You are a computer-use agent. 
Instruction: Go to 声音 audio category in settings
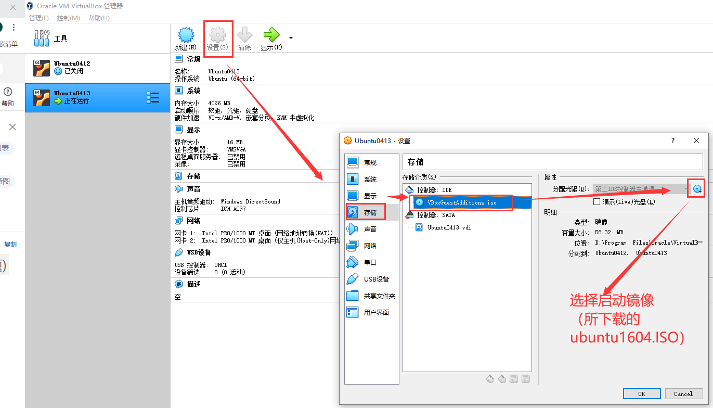pyautogui.click(x=372, y=229)
